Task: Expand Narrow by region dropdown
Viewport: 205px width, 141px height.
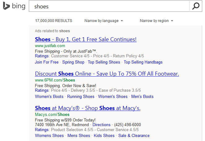Action: click(156, 21)
